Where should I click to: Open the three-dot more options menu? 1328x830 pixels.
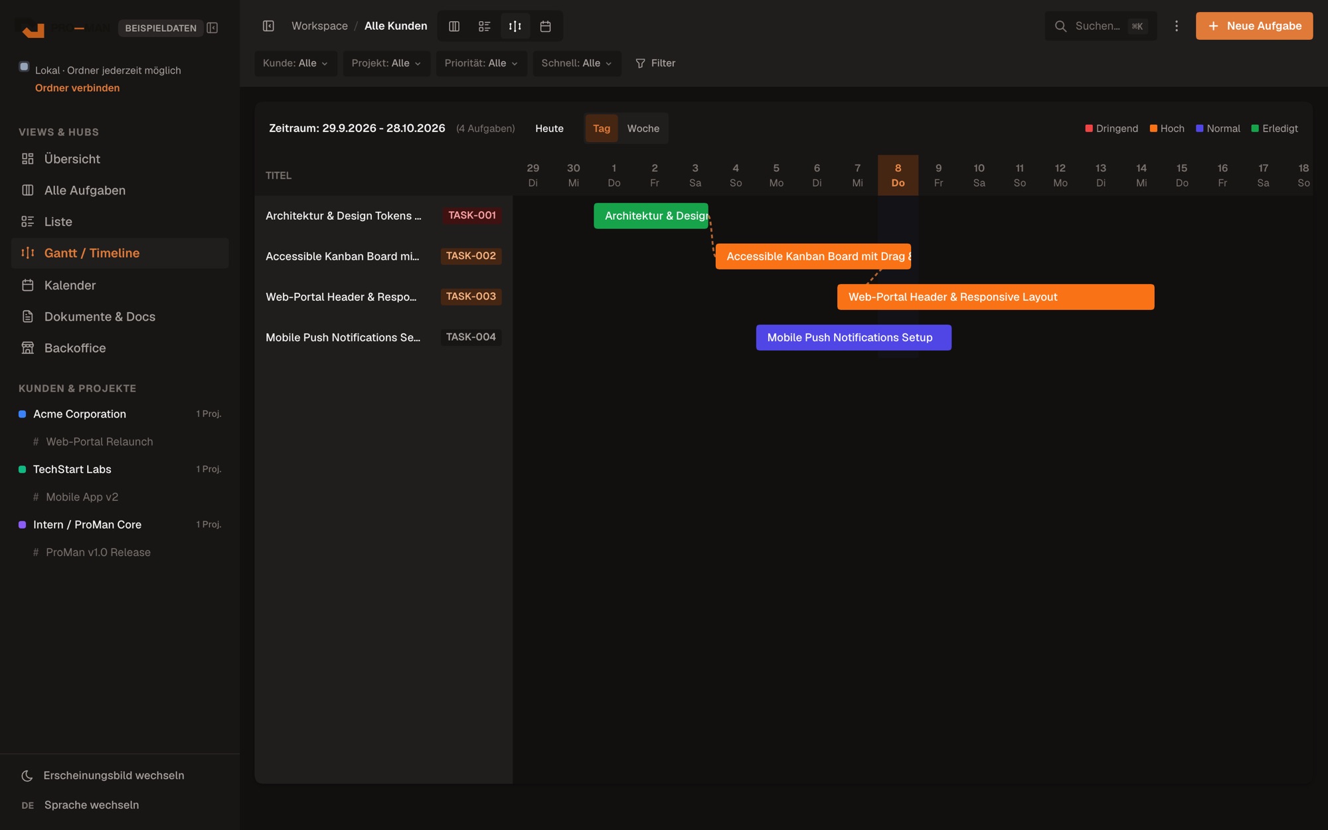1177,26
